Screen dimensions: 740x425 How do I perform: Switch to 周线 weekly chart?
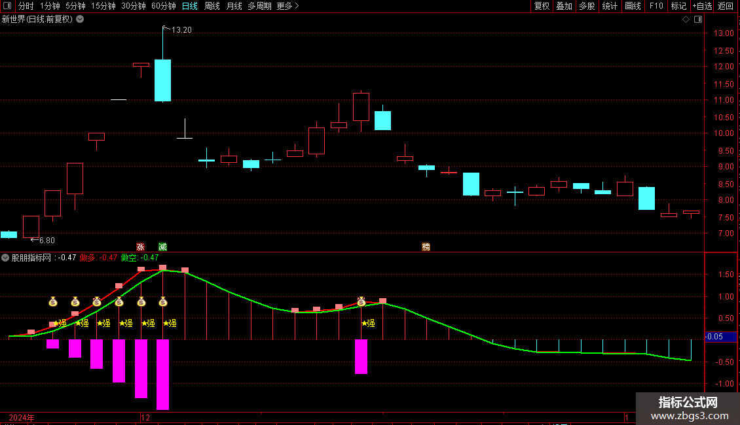click(212, 6)
